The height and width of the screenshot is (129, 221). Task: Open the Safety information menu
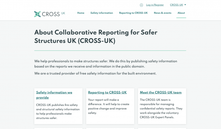pos(102,13)
